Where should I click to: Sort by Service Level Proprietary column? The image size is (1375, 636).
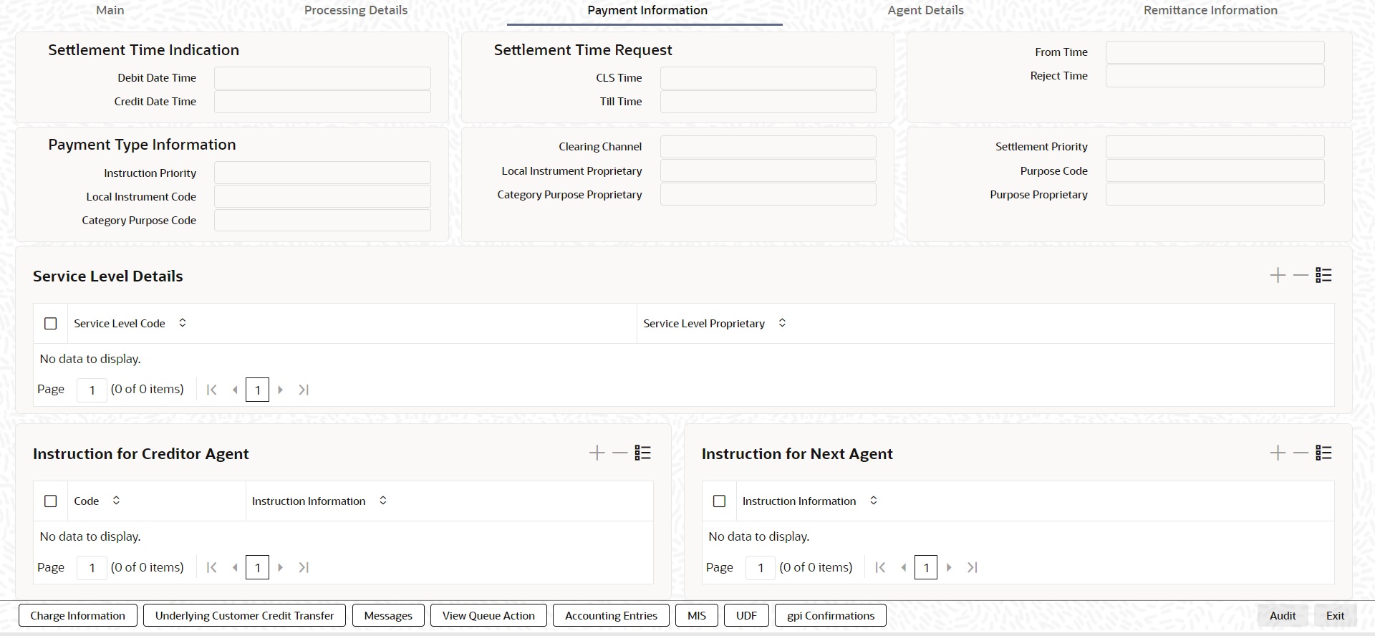click(782, 323)
